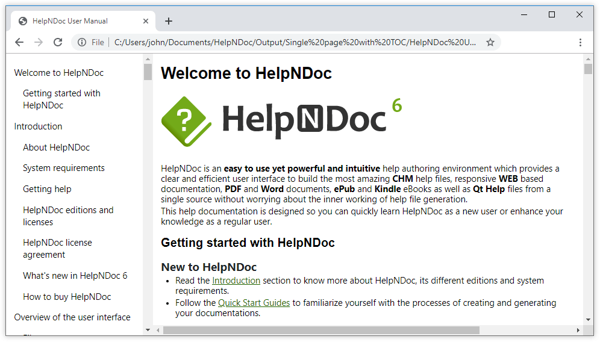This screenshot has height=342, width=600.
Task: Open Welcome to HelpNDoc in the sidebar
Action: click(x=59, y=73)
